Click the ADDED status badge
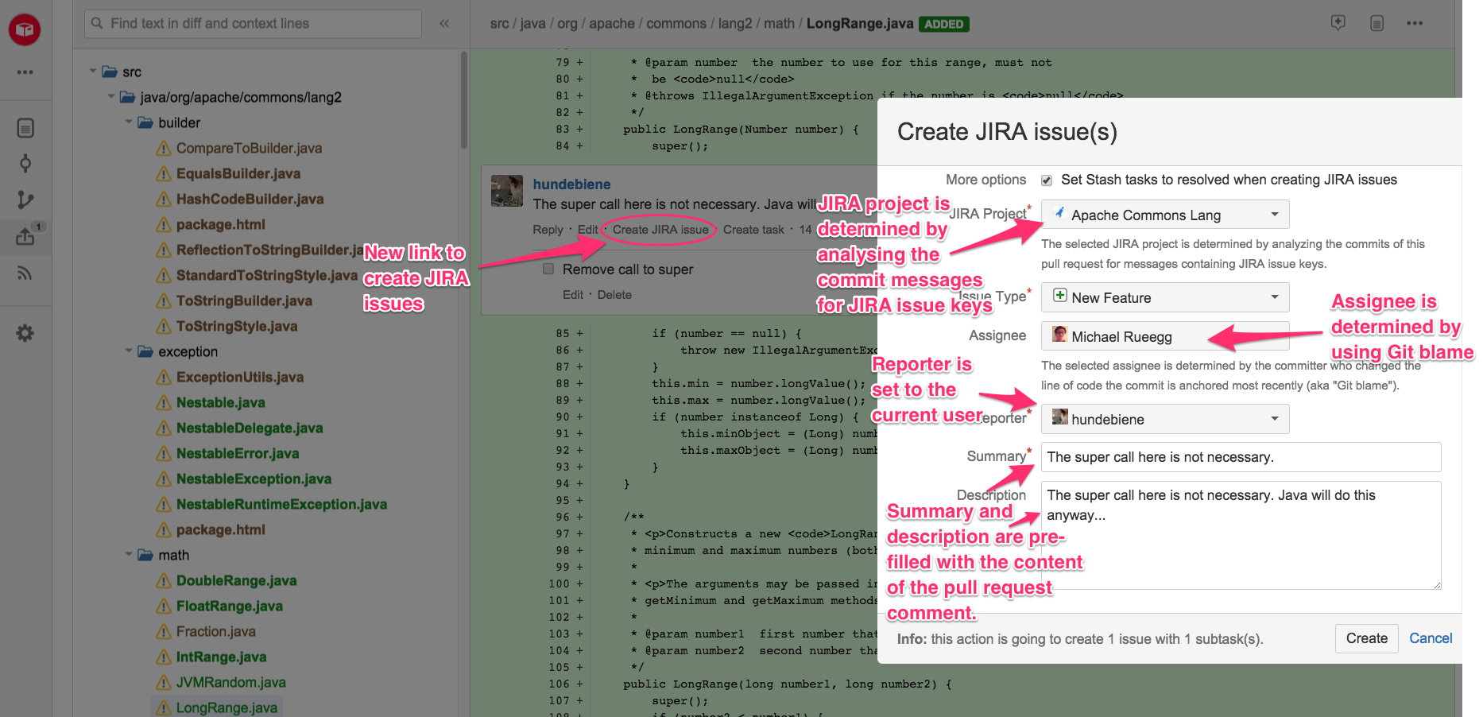 [944, 24]
